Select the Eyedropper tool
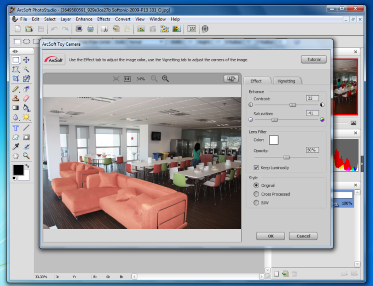The image size is (373, 286). pos(16,146)
